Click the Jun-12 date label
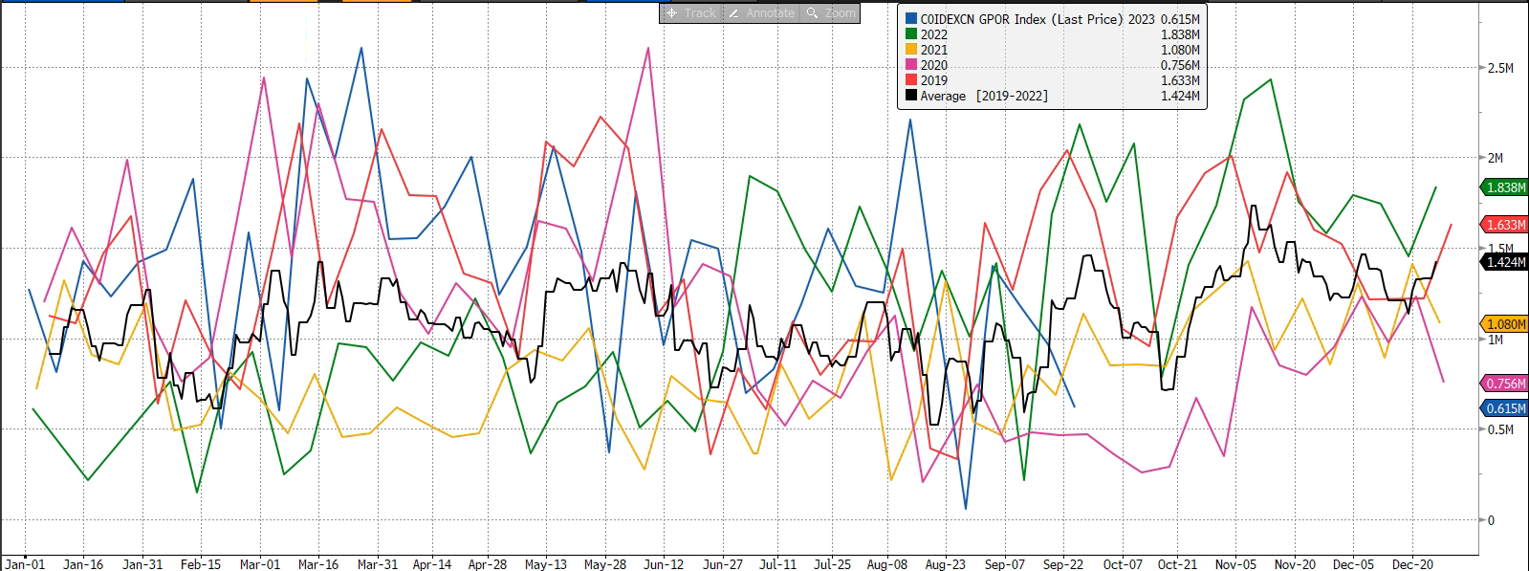Screen dimensions: 1529x571 click(x=664, y=564)
